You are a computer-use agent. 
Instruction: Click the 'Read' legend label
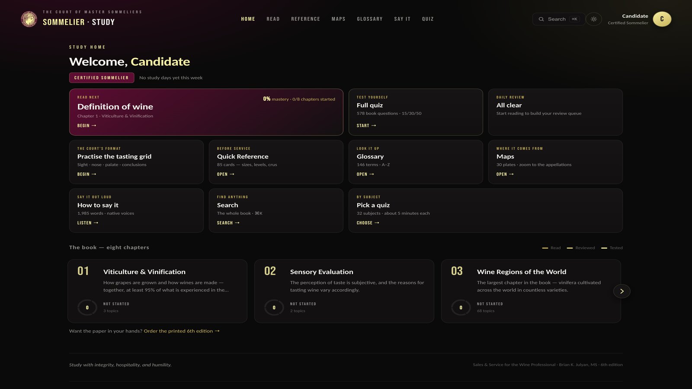tap(556, 248)
